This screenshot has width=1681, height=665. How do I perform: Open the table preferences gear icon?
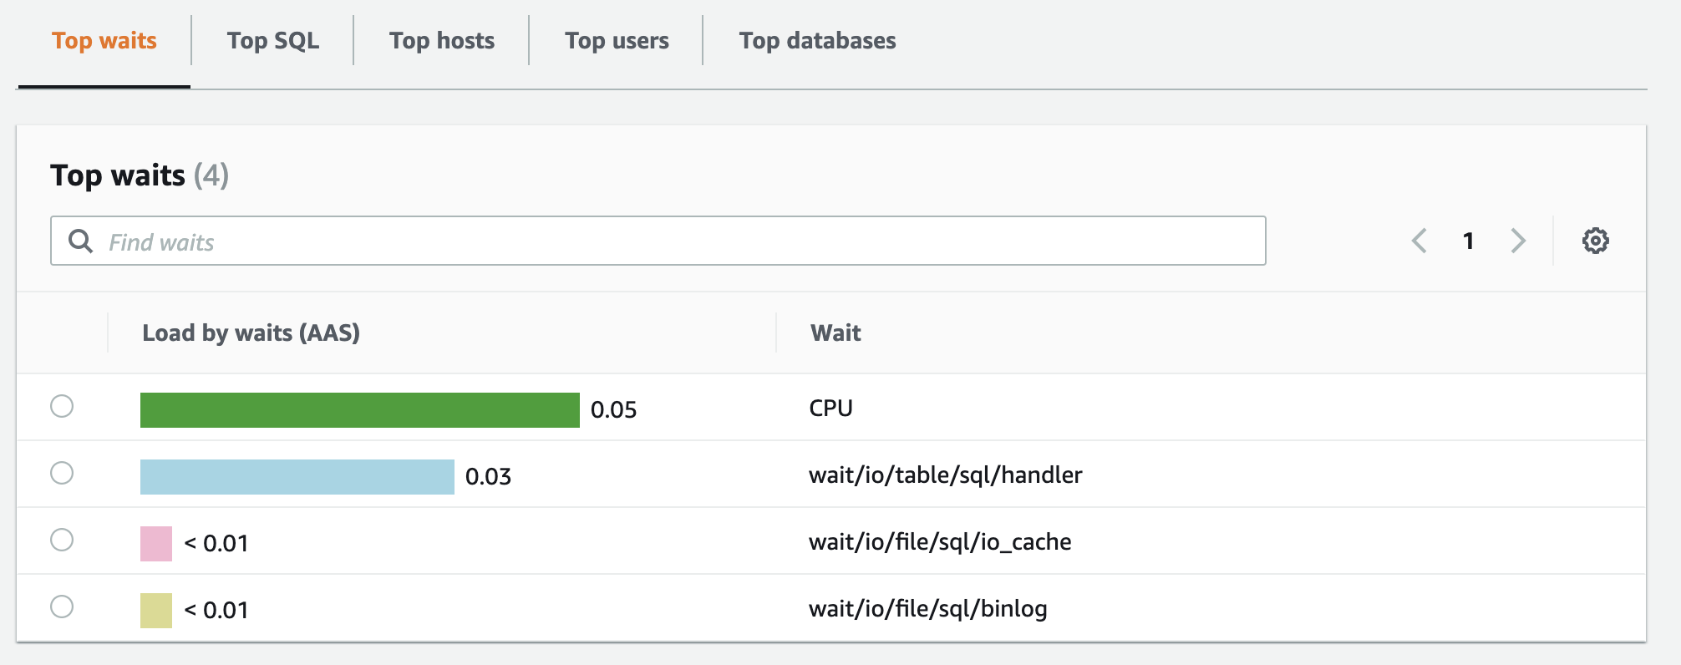(x=1595, y=241)
